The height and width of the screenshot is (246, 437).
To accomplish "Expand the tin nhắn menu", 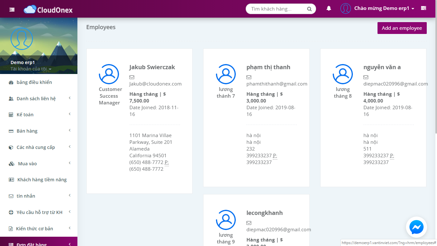I will 39,196.
